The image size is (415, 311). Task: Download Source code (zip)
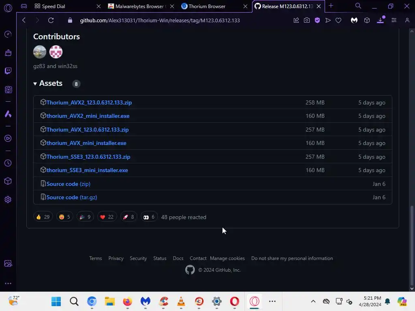68,184
